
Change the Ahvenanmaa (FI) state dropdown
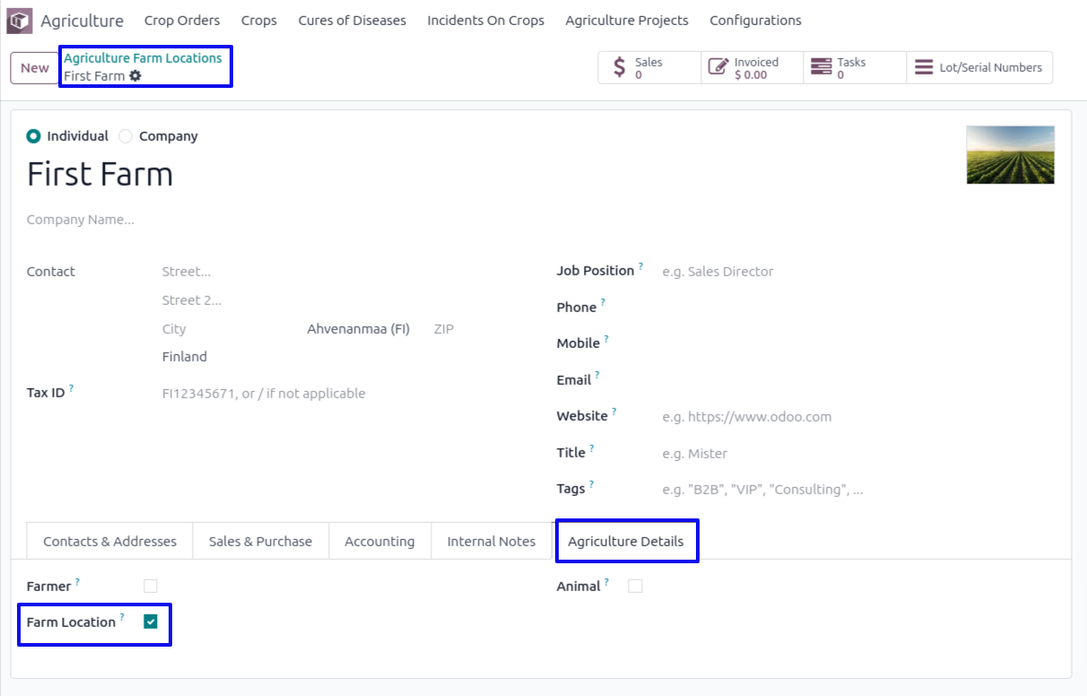point(358,329)
